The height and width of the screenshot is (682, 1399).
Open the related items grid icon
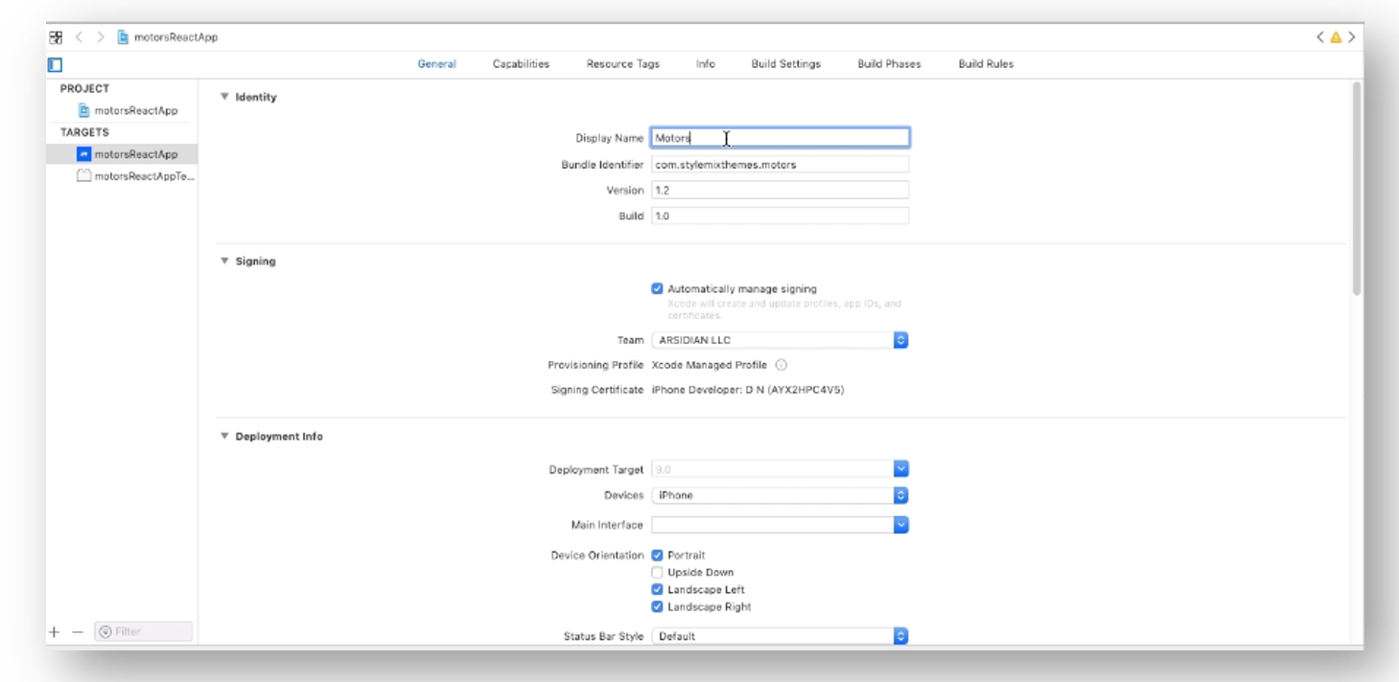coord(56,37)
